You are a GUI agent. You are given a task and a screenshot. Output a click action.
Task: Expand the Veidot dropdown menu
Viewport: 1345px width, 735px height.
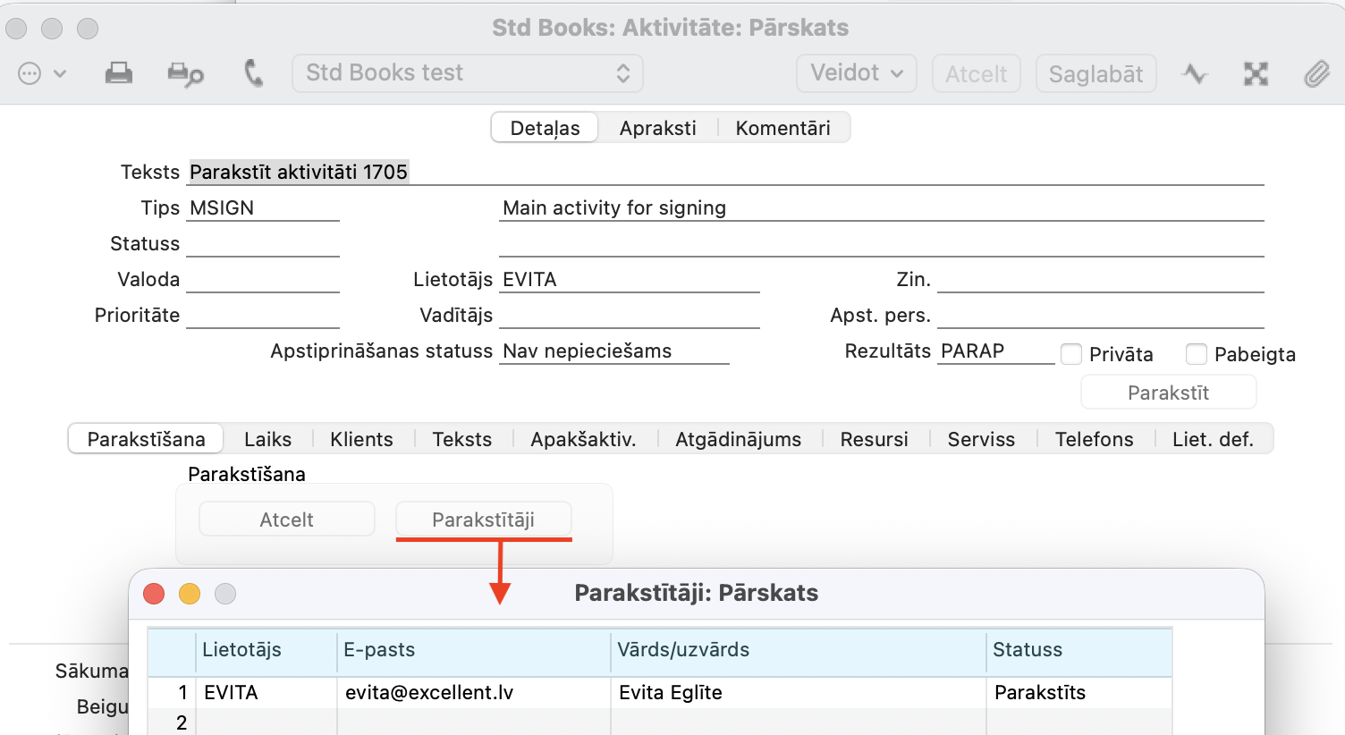(856, 73)
